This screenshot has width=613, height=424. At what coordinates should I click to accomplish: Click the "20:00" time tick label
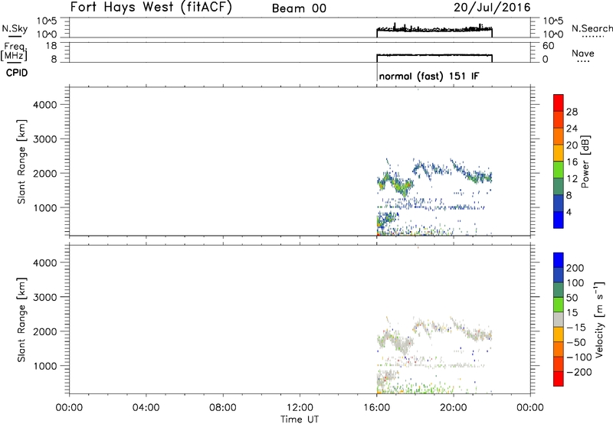coord(454,408)
